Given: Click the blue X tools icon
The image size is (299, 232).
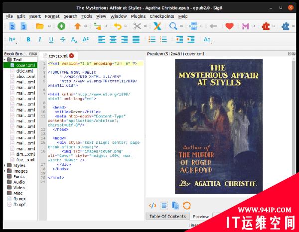Looking at the screenshot, I should [157, 26].
